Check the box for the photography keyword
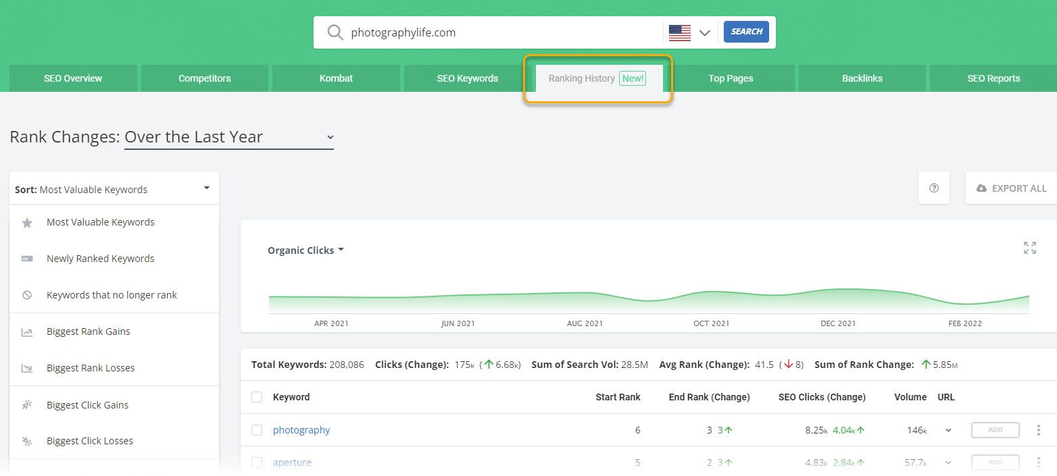The height and width of the screenshot is (476, 1057). (x=257, y=430)
